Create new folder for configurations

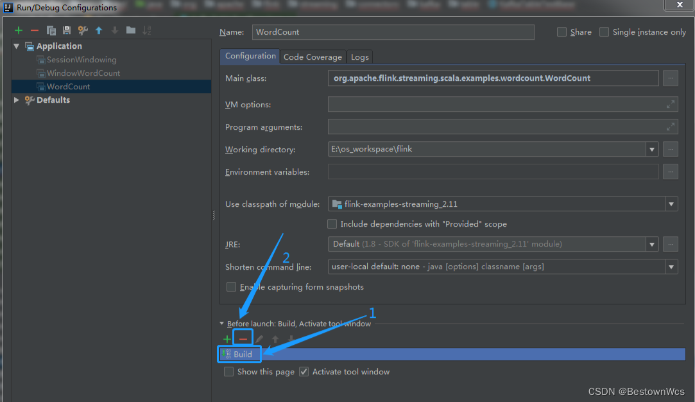tap(130, 30)
